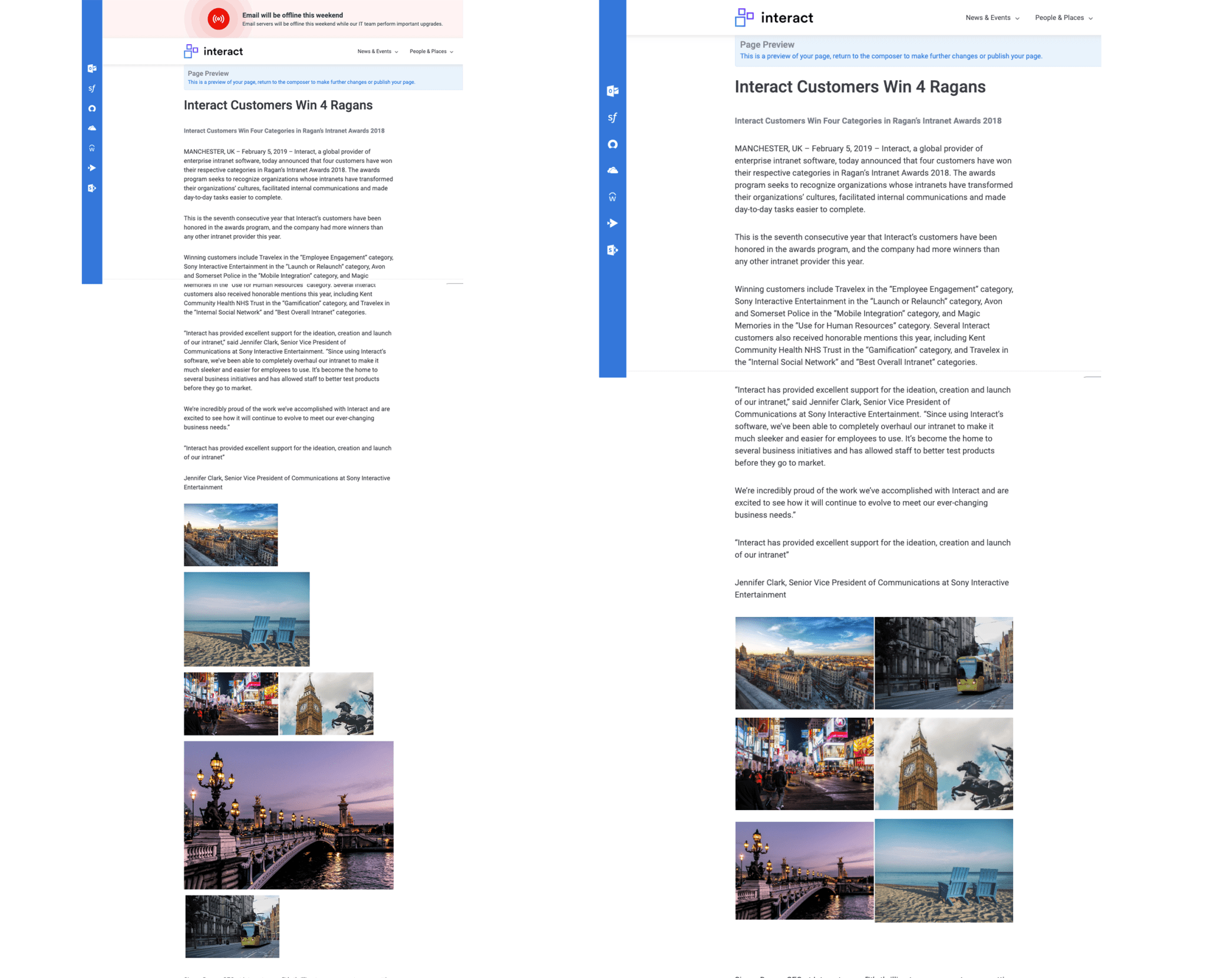
Task: Click the large Paris bridge photo in left page
Action: pos(288,815)
